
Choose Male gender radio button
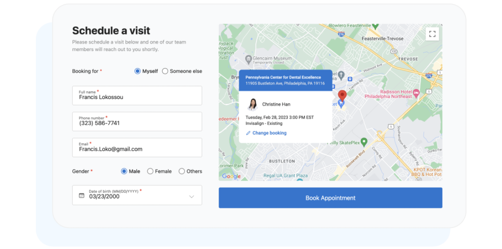[x=124, y=171]
